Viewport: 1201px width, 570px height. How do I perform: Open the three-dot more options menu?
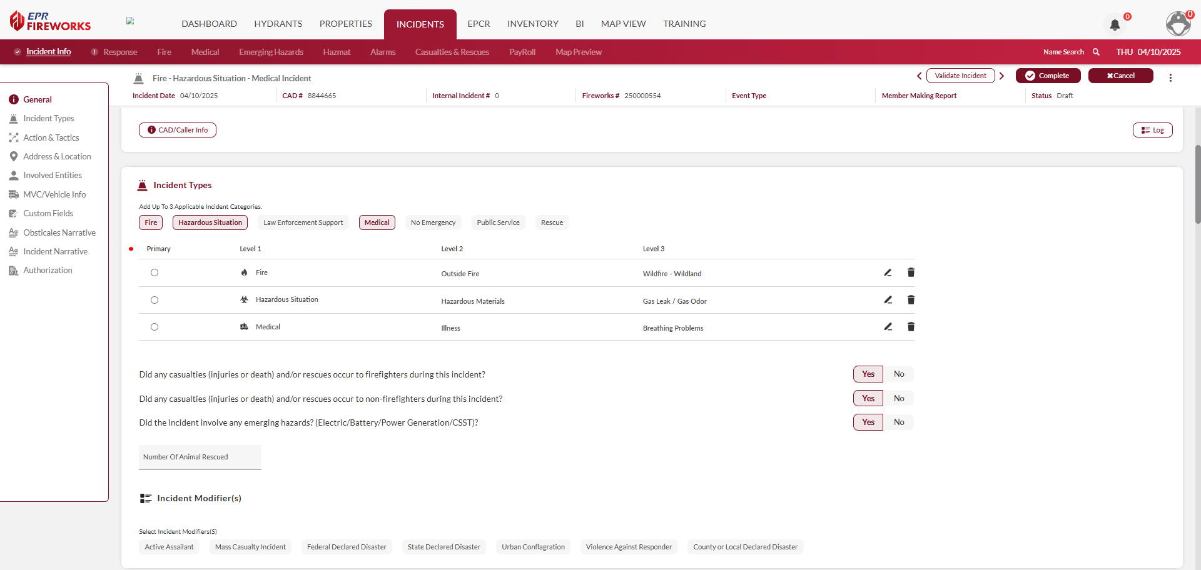click(x=1170, y=77)
